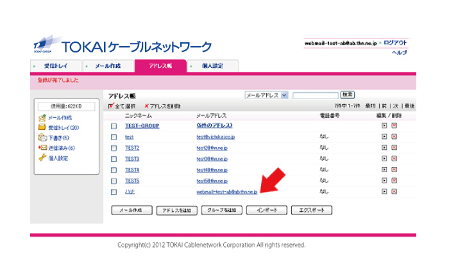This screenshot has width=449, height=258.
Task: Open TEST4 nickname link
Action: (x=132, y=170)
